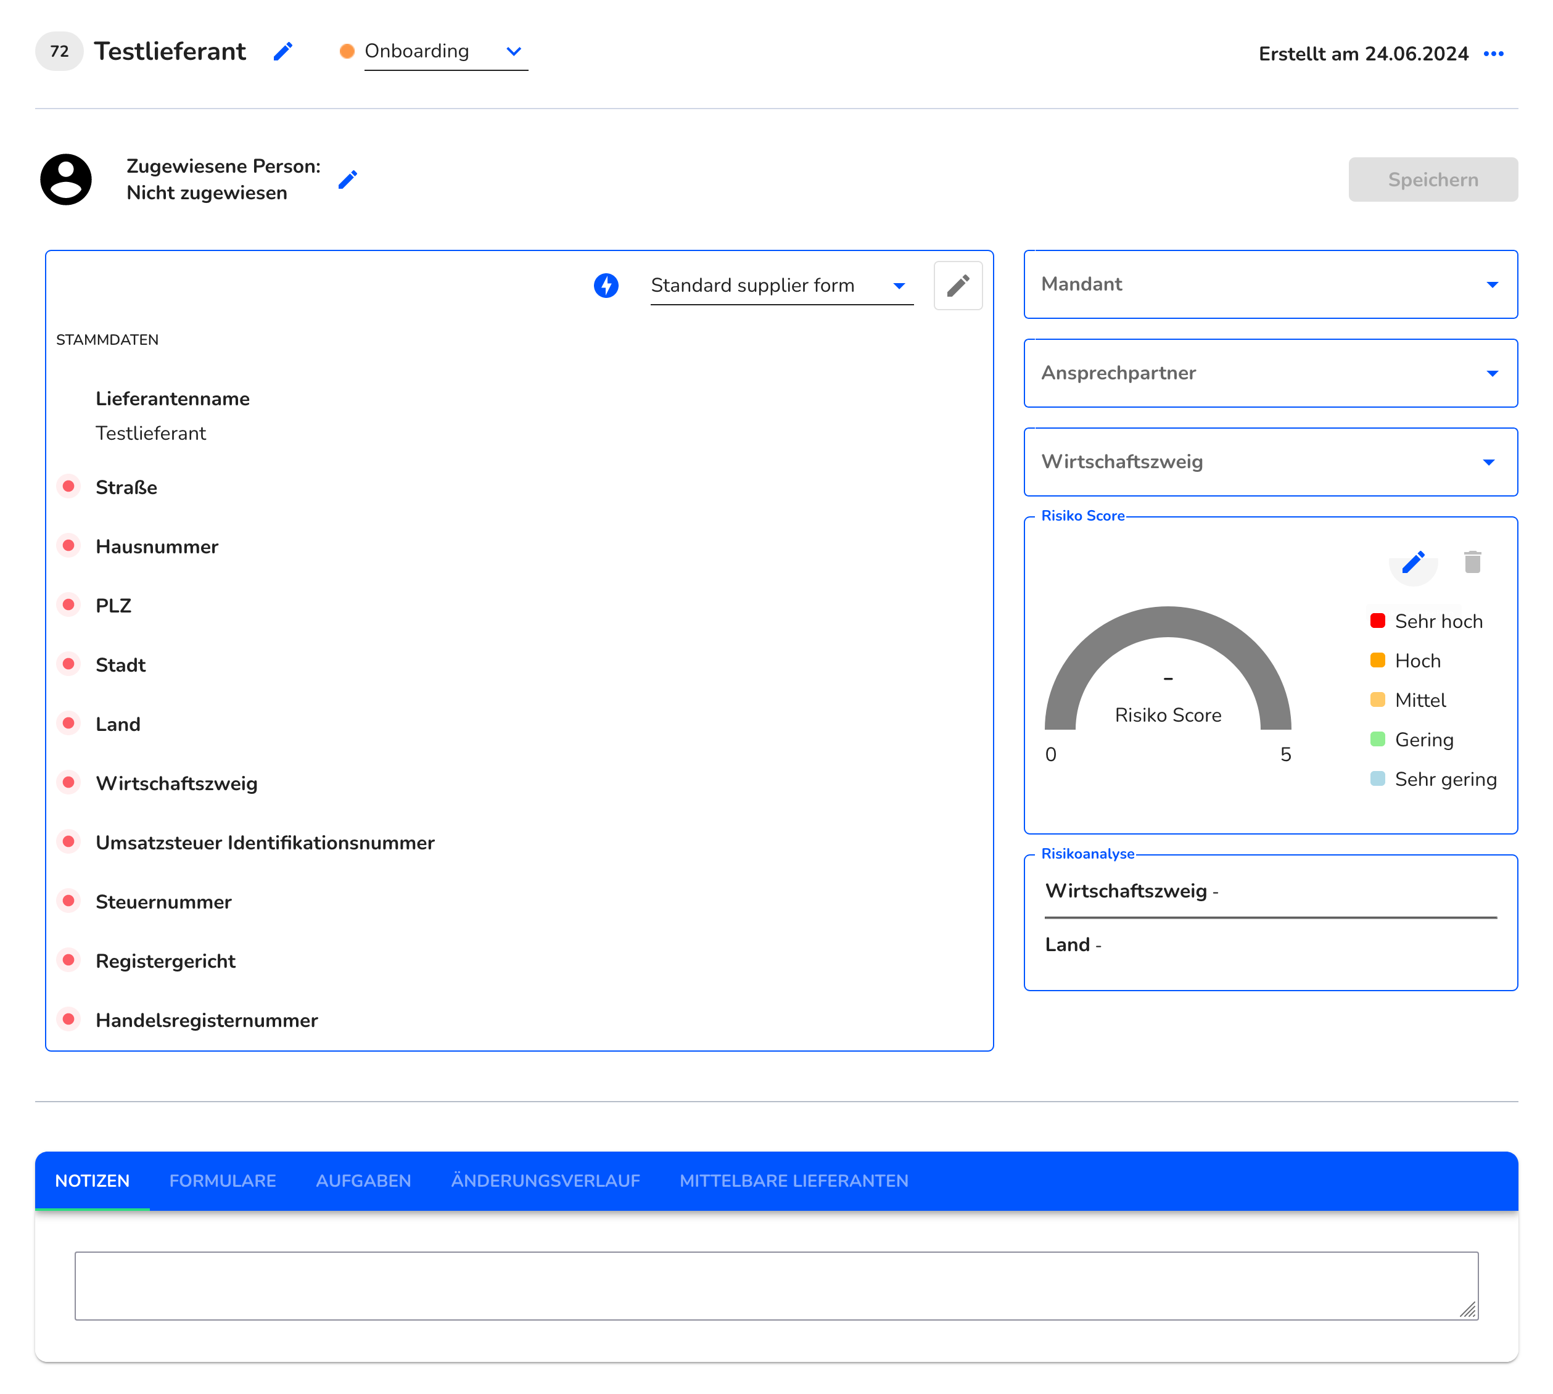Screen dimensions: 1553x1394
Task: Click red status dot beside Registergericht
Action: (68, 960)
